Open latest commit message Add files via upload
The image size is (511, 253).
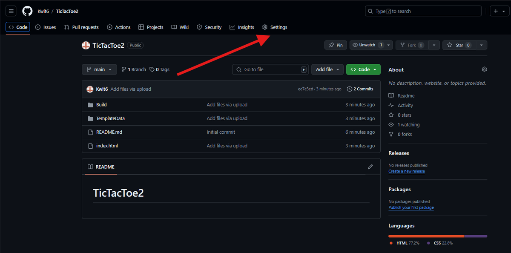[131, 89]
